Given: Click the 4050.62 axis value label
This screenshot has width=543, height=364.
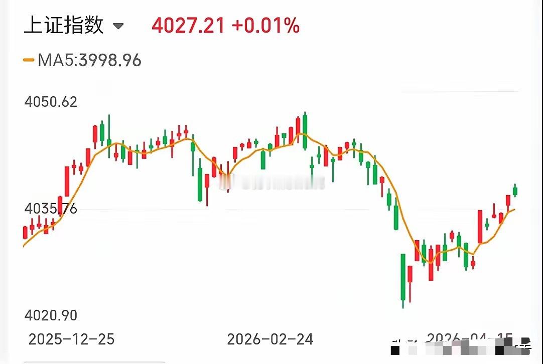Looking at the screenshot, I should click(x=51, y=102).
